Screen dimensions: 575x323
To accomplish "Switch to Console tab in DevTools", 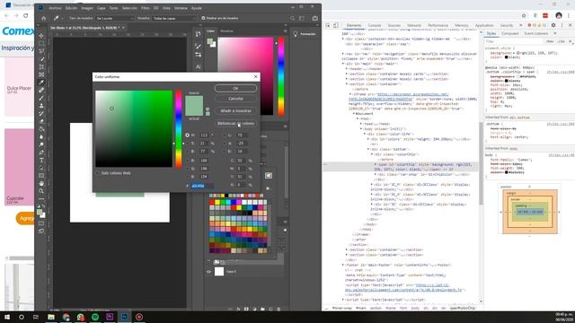I will click(x=375, y=25).
